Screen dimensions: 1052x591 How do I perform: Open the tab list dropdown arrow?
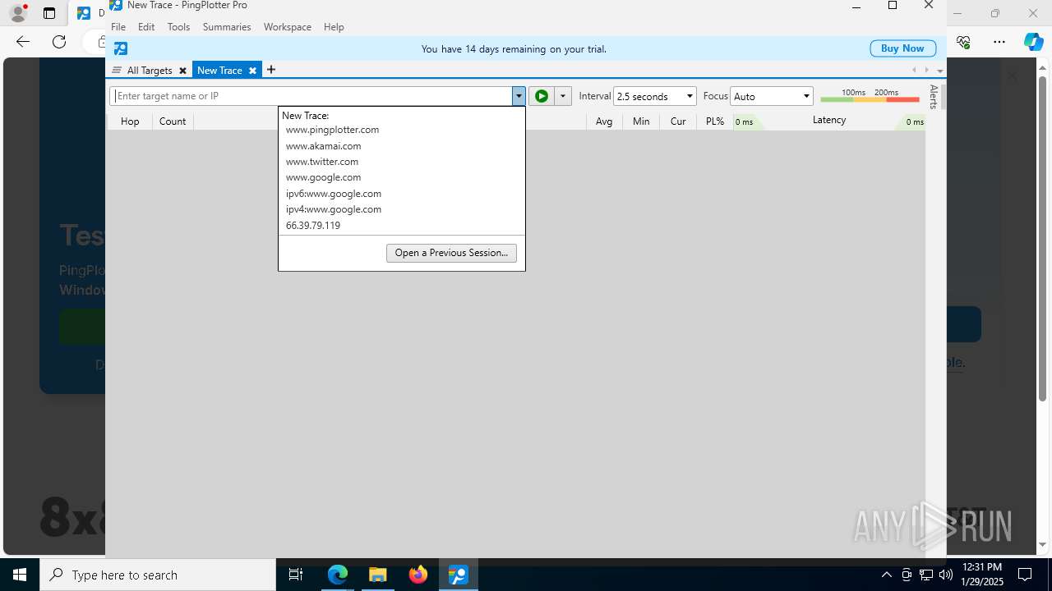click(x=939, y=71)
